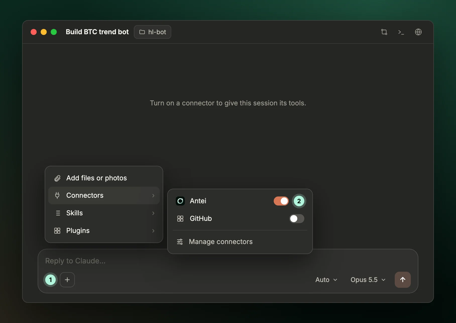Screen dimensions: 456x323
Task: Click the sliders icon for Manage connectors
Action: pos(180,242)
